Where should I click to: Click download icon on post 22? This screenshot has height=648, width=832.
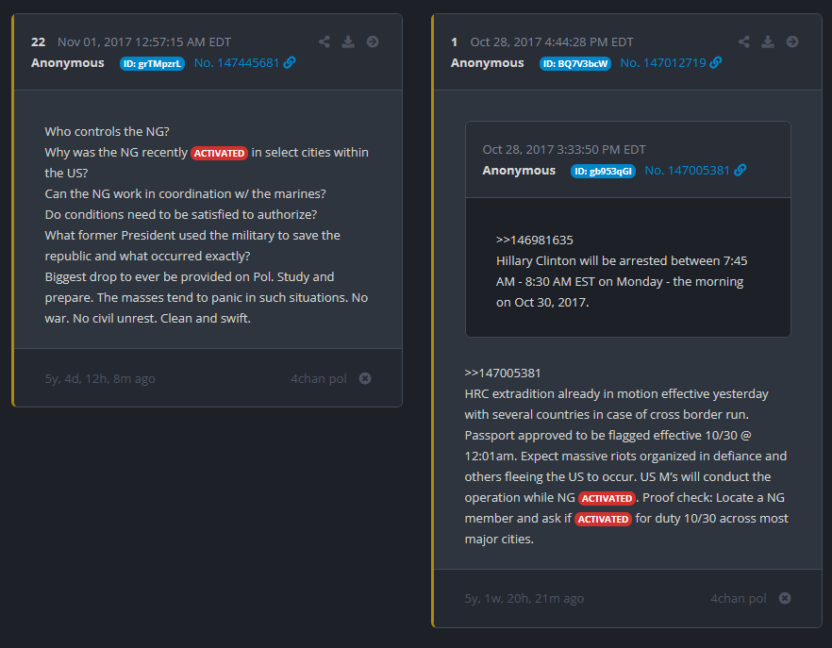[348, 42]
